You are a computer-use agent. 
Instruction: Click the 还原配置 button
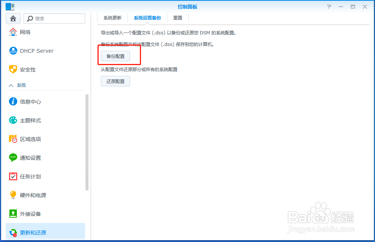point(115,81)
